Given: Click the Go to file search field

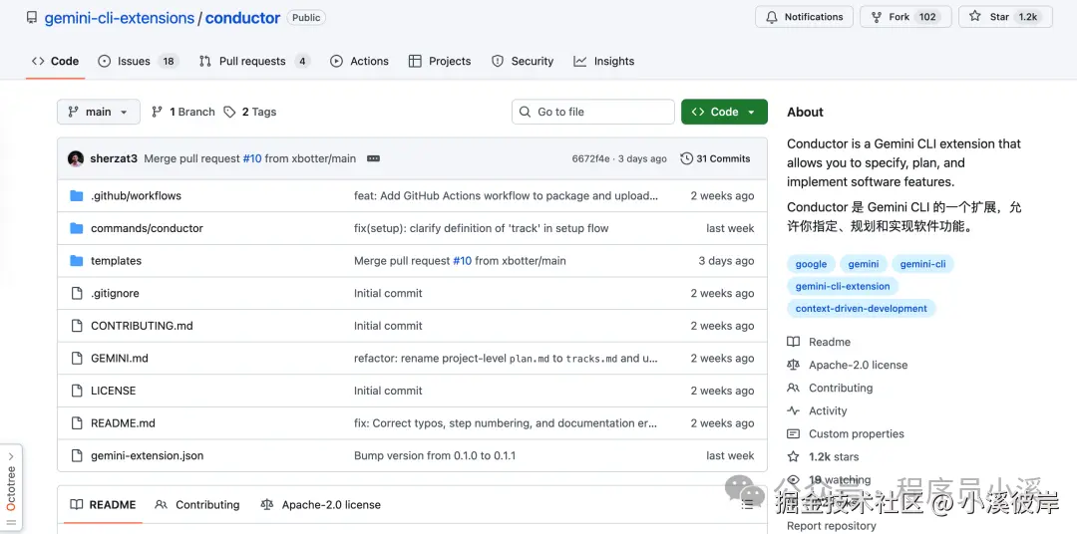Looking at the screenshot, I should [593, 112].
